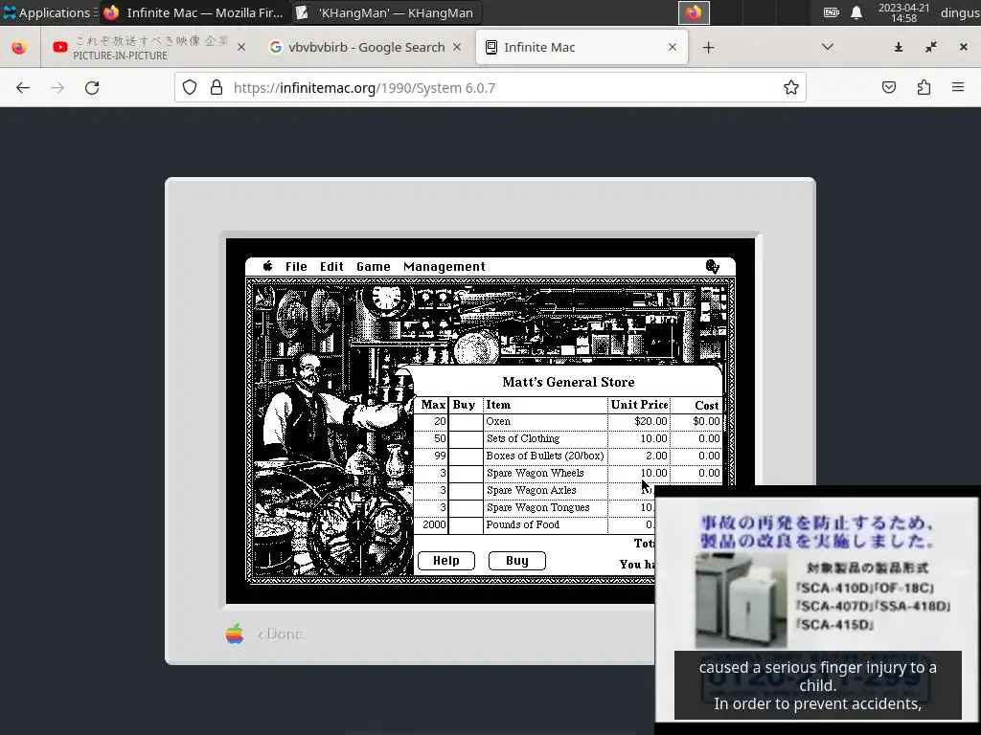Click the 'Sets of Clothing' item text
981x735 pixels.
coord(523,438)
